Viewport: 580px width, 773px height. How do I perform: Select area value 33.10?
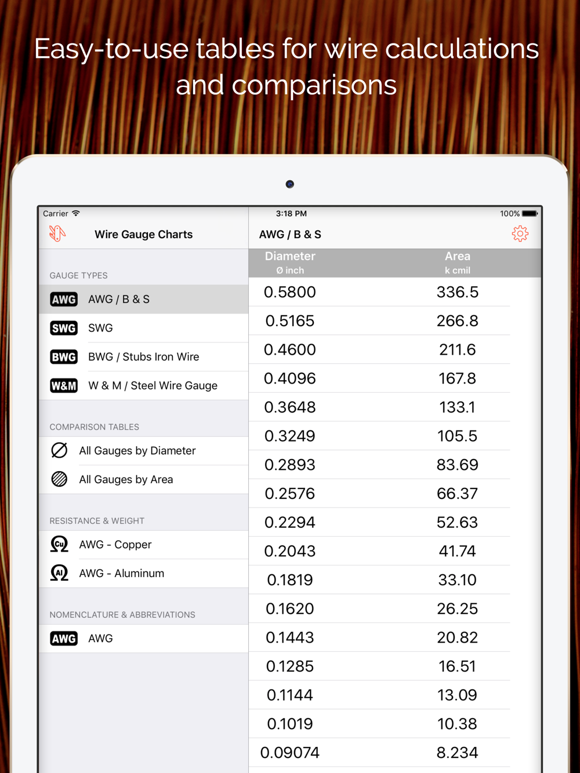[458, 580]
